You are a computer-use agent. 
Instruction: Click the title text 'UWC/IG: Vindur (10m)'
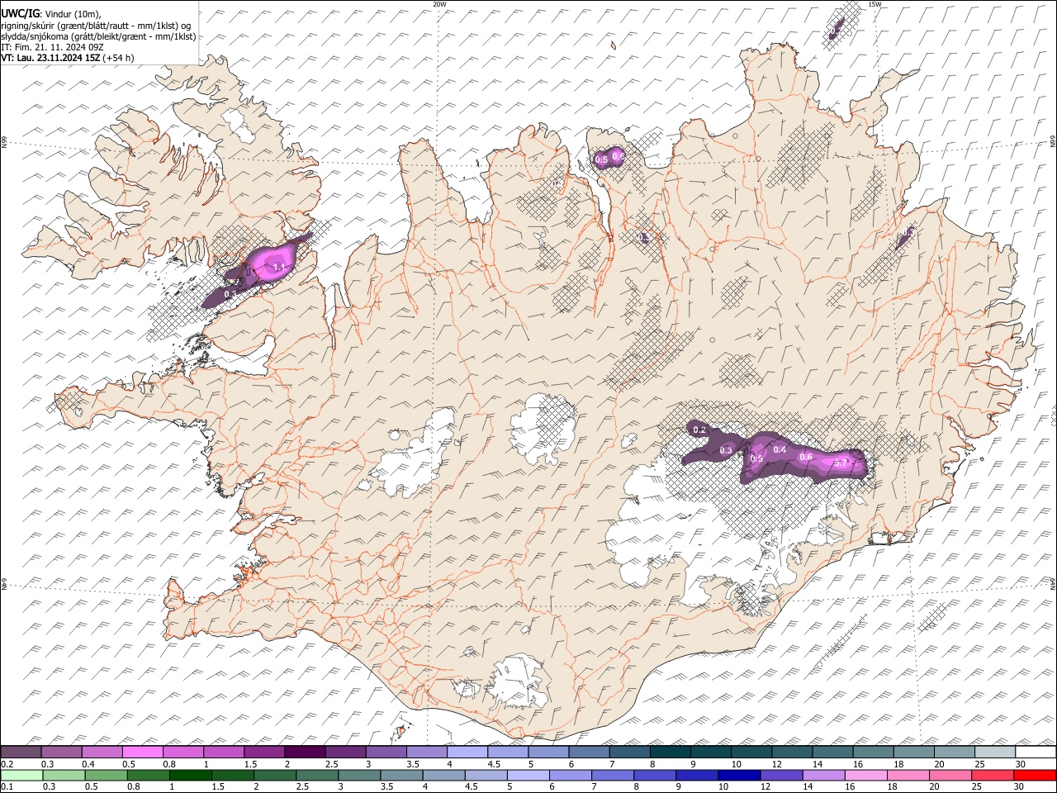tap(51, 14)
